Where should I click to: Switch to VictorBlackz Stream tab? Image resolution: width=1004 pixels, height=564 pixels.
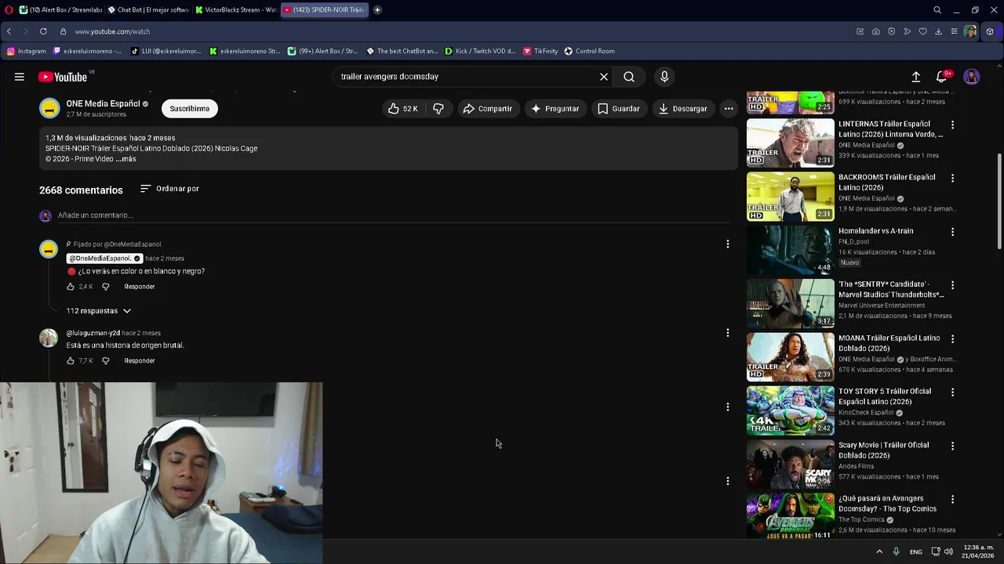point(235,10)
